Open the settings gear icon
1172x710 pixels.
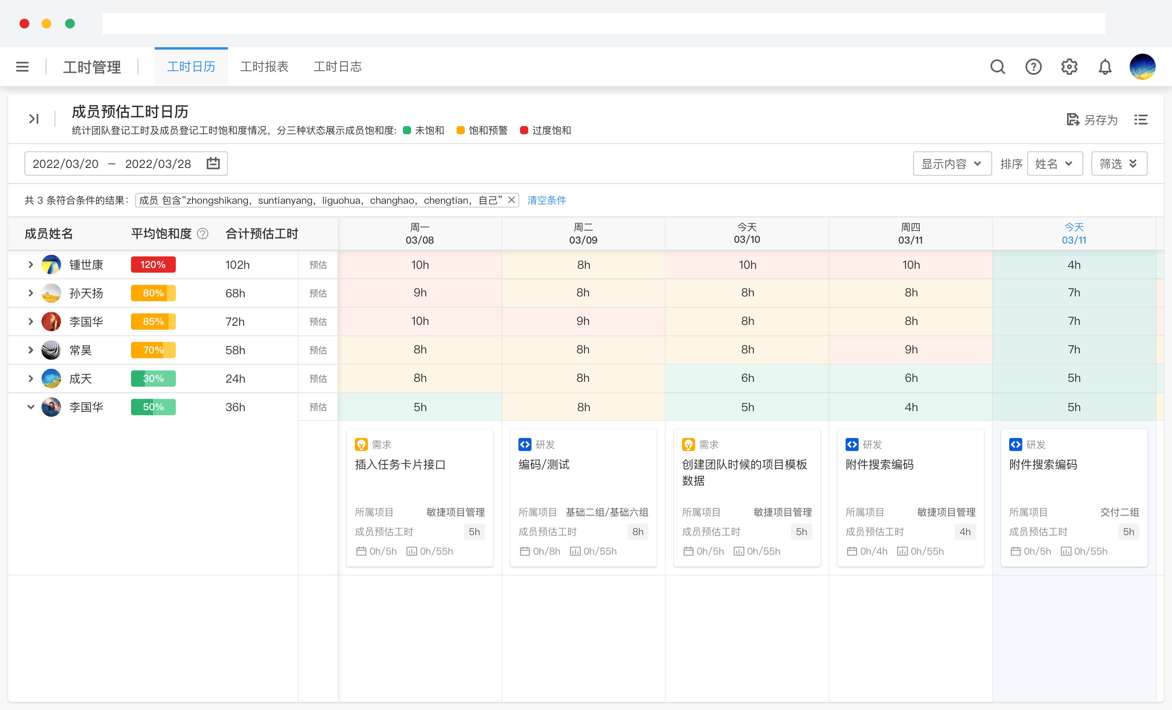[x=1069, y=67]
